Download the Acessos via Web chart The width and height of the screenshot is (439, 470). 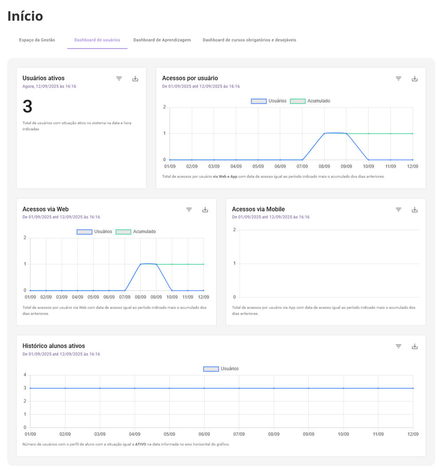pyautogui.click(x=205, y=210)
